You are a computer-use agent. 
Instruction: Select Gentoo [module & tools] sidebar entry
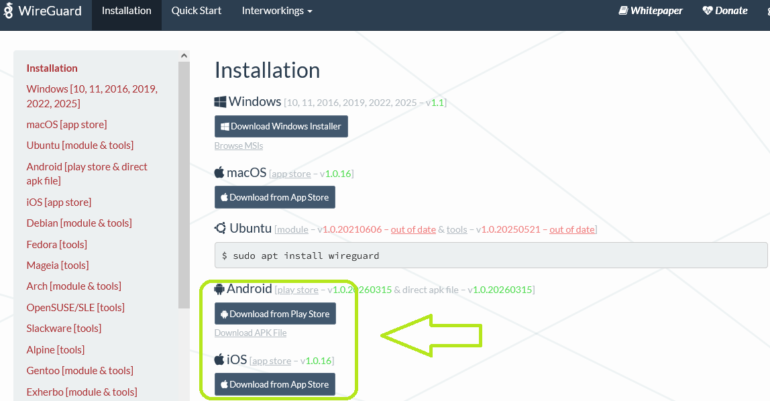[80, 371]
